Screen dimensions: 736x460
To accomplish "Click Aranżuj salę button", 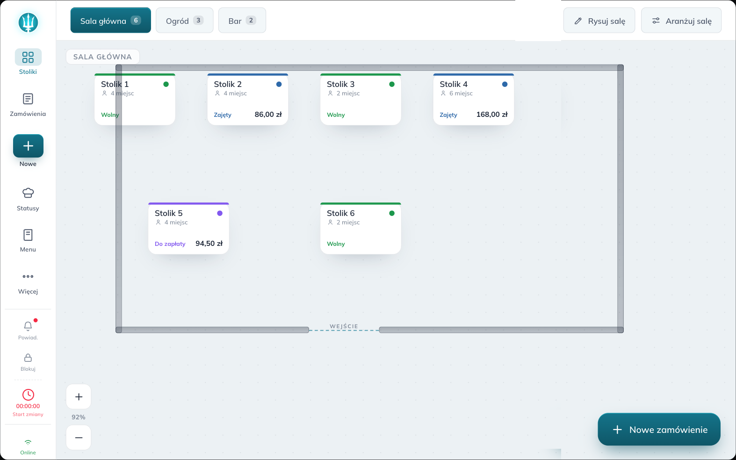I will (x=681, y=21).
